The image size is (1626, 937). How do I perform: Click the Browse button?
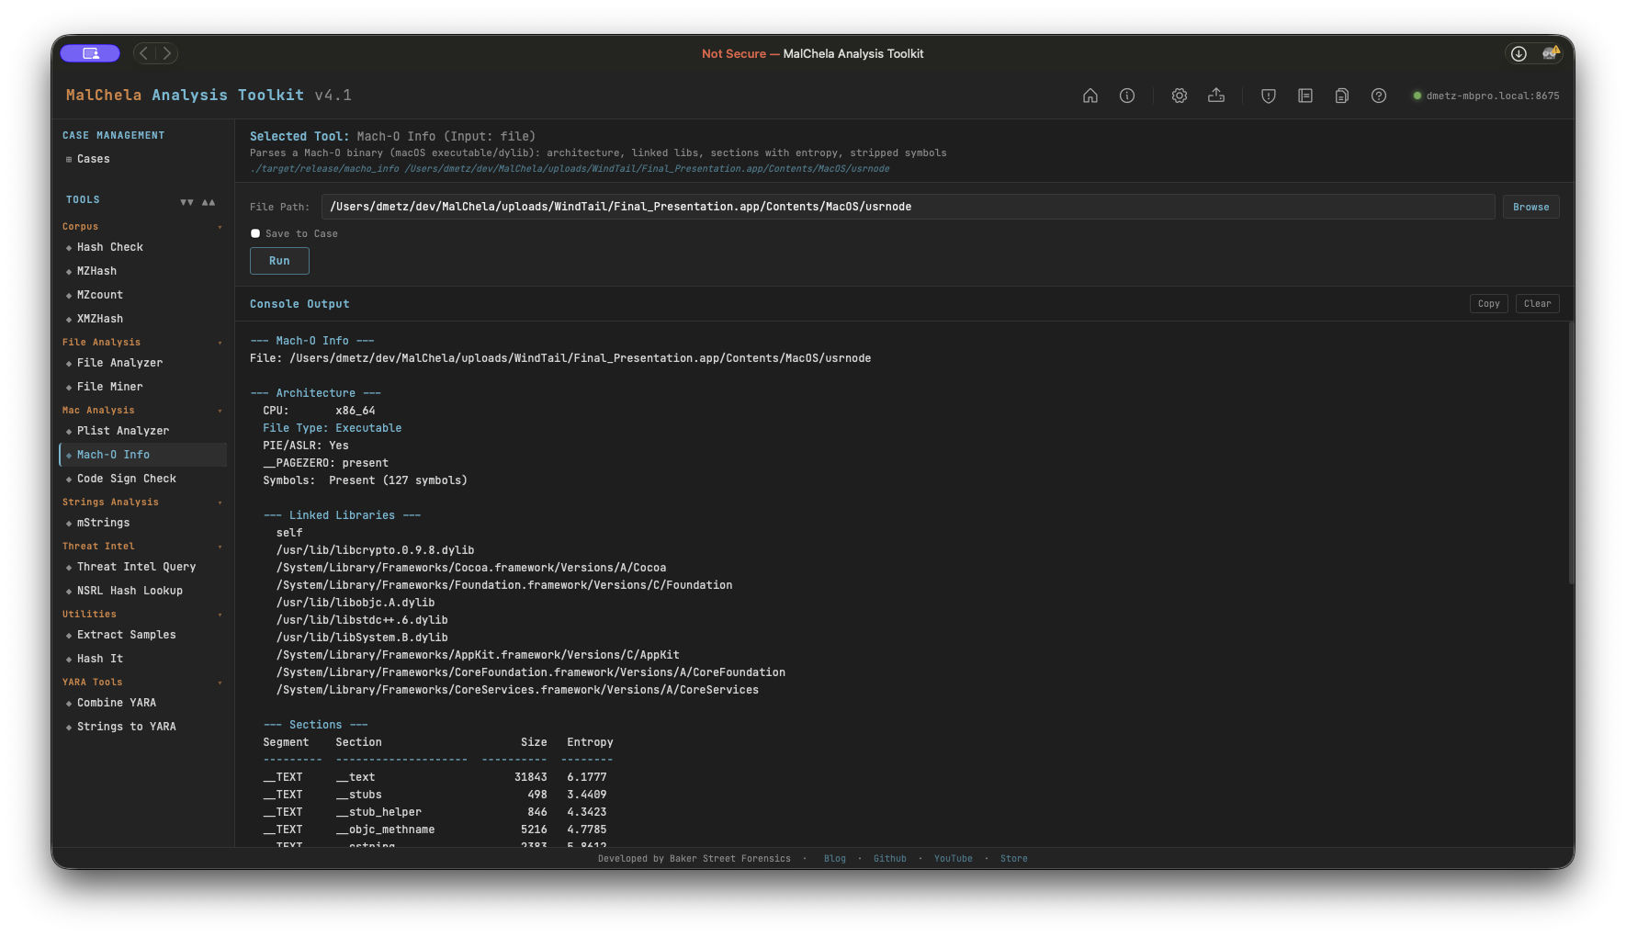1530,207
